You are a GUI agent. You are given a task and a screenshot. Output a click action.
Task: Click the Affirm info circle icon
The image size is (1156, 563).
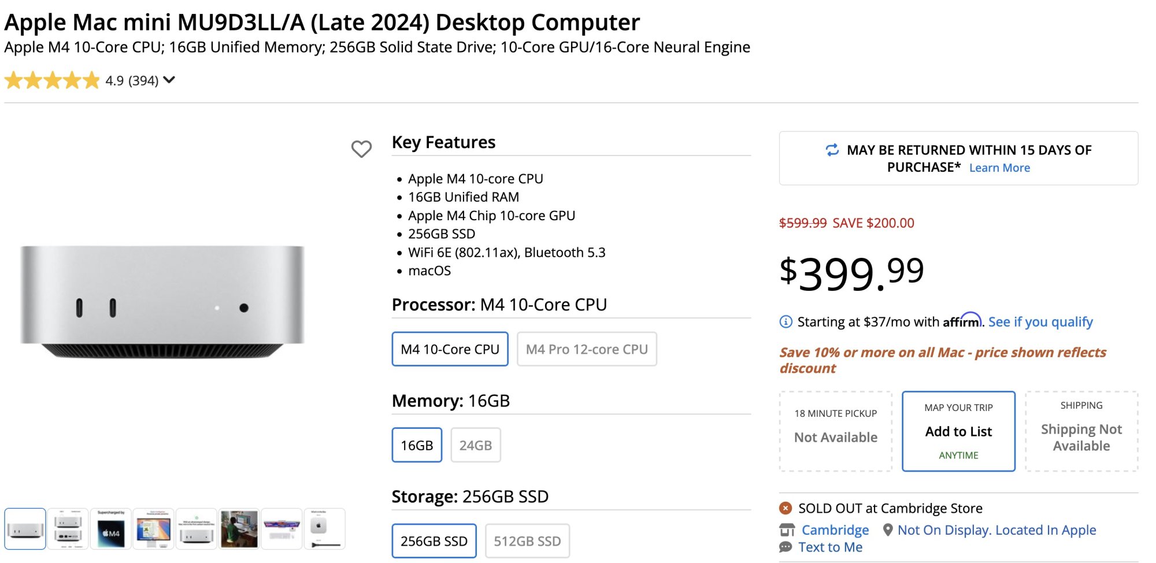[786, 322]
